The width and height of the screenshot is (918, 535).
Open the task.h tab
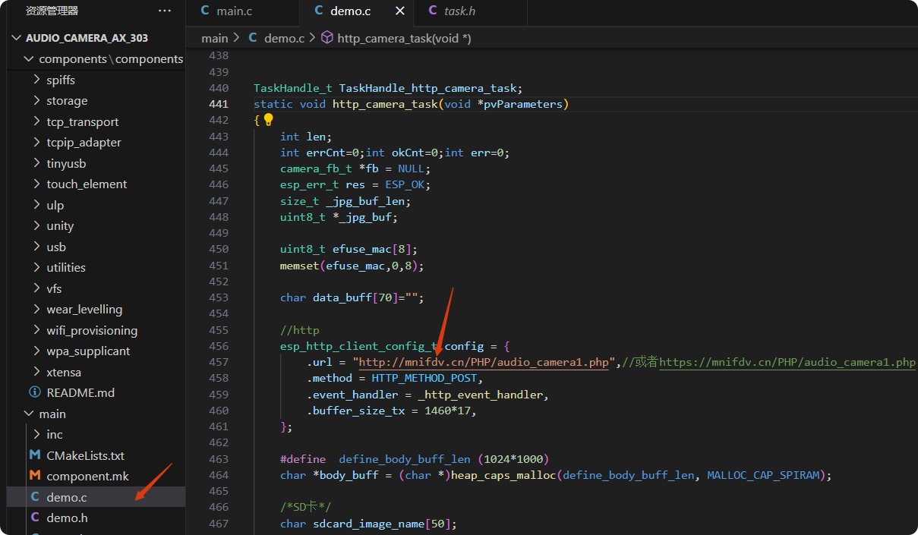click(x=470, y=11)
